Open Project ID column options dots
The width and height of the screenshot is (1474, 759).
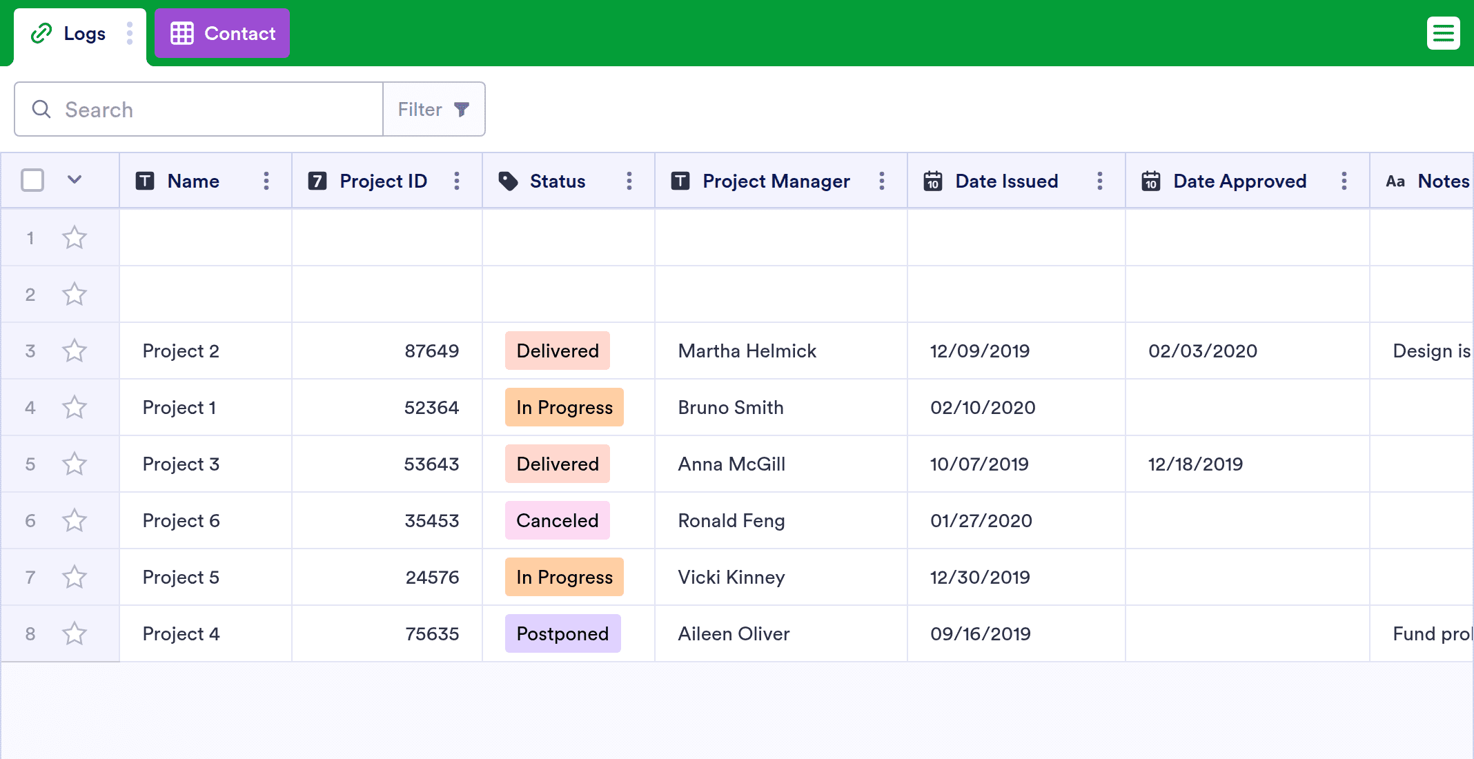coord(457,181)
